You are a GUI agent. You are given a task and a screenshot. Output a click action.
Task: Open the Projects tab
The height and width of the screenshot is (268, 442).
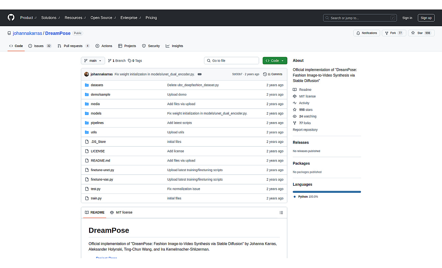click(x=127, y=46)
